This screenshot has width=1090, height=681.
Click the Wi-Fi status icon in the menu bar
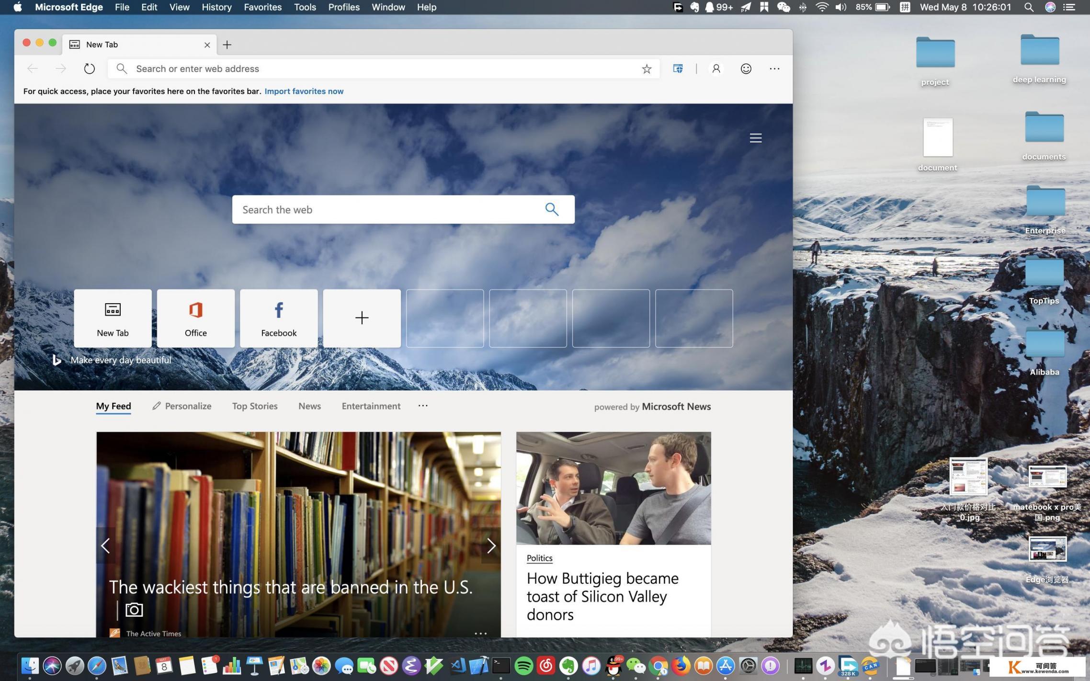pos(822,7)
